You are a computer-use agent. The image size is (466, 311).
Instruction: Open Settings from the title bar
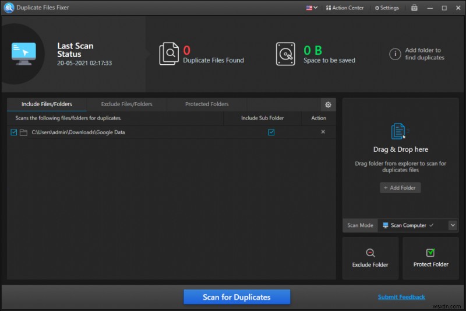(x=387, y=8)
